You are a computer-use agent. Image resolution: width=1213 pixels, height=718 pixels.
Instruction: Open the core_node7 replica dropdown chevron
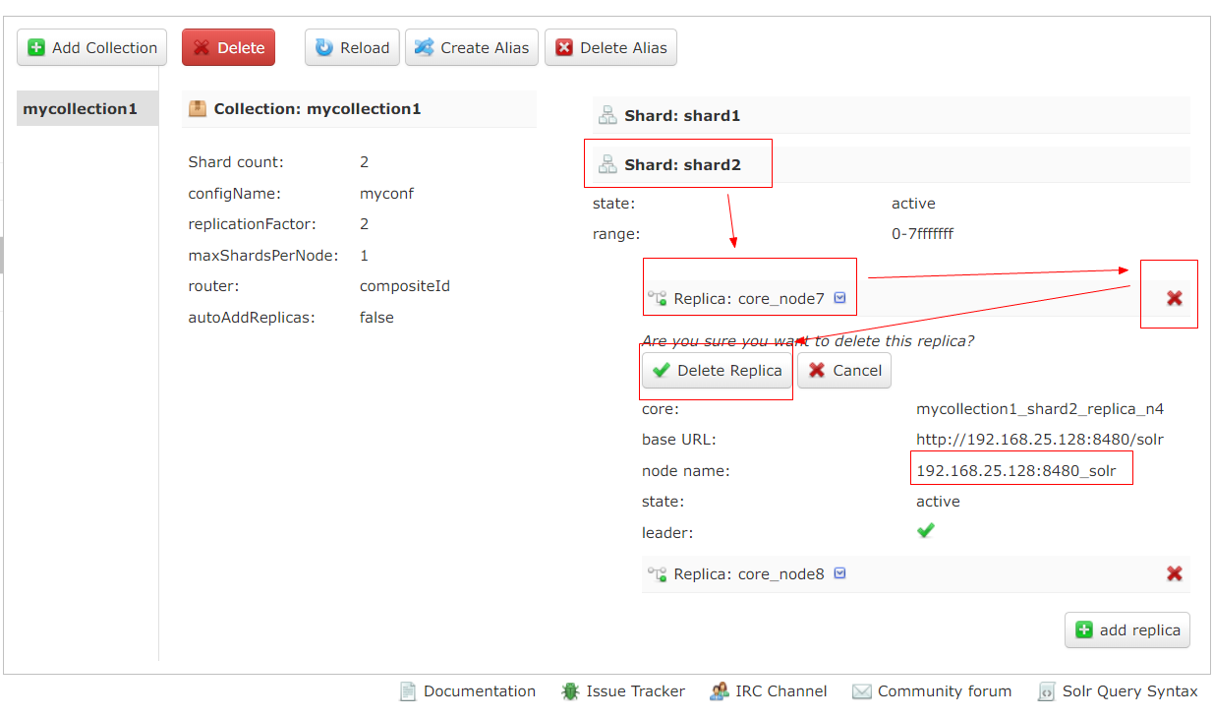pyautogui.click(x=840, y=298)
